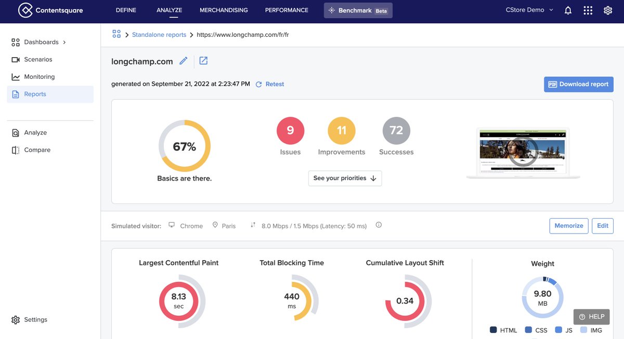
Task: Click the 67% score gauge
Action: [185, 146]
